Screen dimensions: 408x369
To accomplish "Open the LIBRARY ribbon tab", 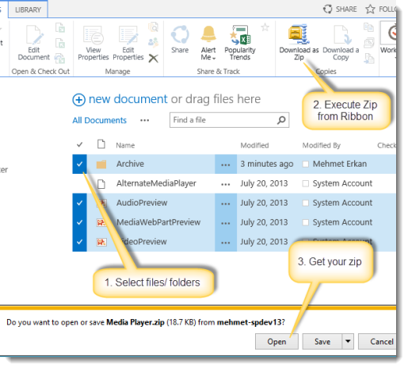I will click(28, 10).
